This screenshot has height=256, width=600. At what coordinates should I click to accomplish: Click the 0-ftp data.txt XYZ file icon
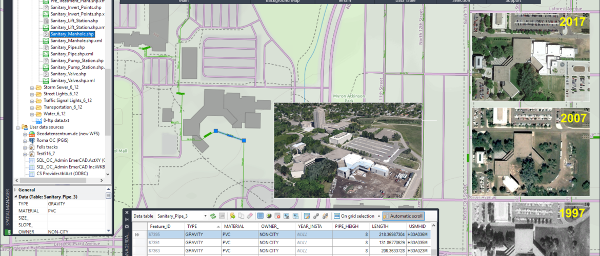click(38, 120)
